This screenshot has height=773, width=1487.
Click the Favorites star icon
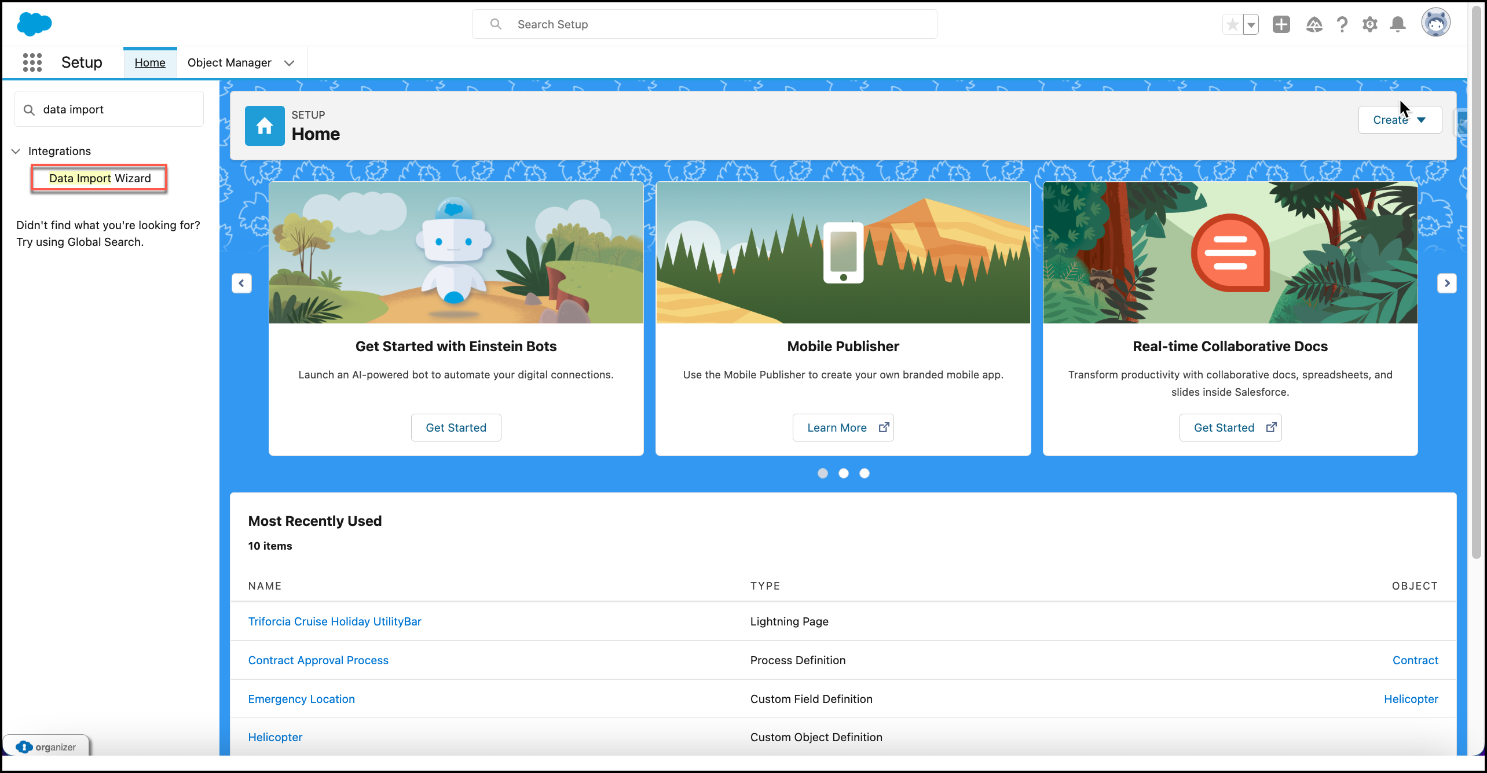(x=1233, y=24)
